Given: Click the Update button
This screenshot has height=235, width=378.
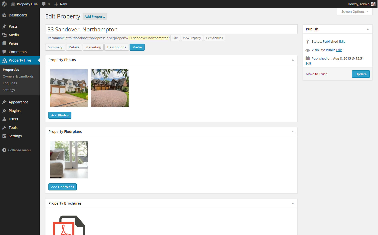Looking at the screenshot, I should click(361, 74).
